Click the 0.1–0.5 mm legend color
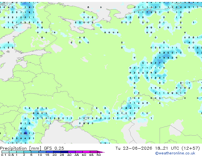The height and width of the screenshot is (156, 202). click(x=5, y=152)
